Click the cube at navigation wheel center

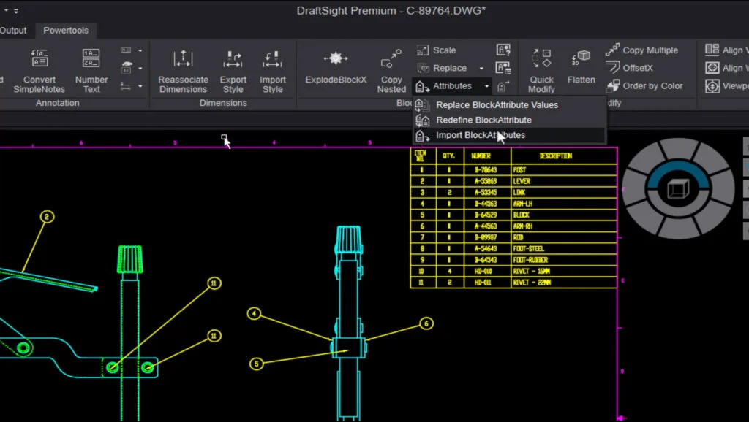pos(678,189)
